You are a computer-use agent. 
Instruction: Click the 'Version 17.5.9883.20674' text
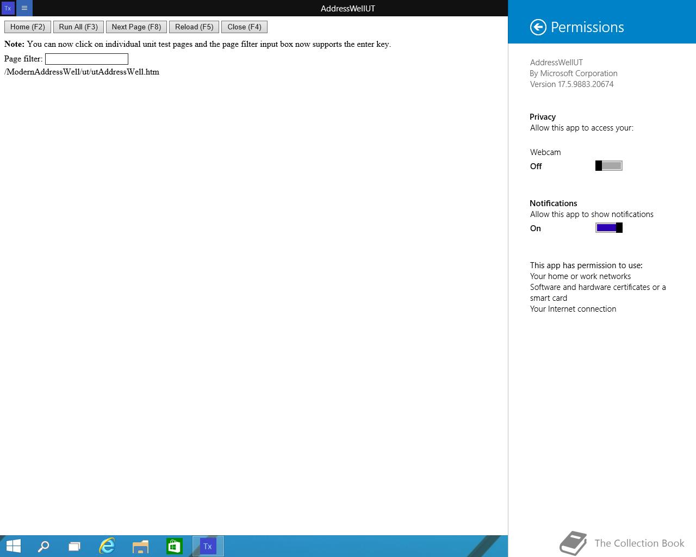click(x=572, y=84)
